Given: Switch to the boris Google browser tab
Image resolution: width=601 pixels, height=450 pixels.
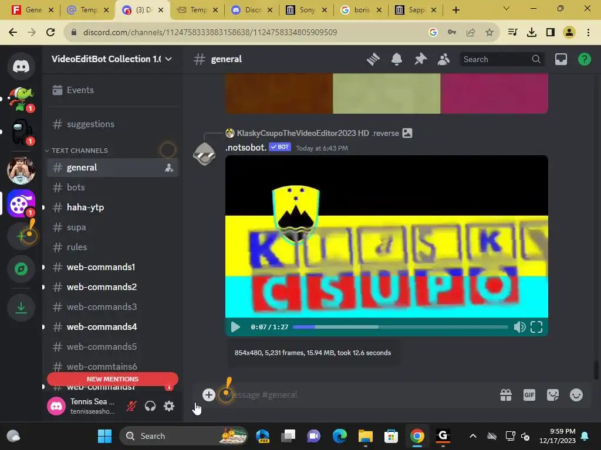Looking at the screenshot, I should pos(362,10).
